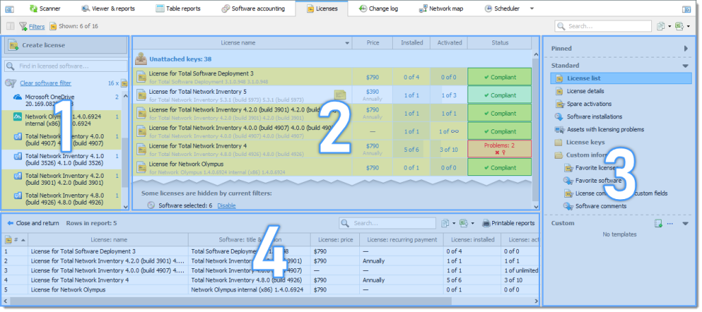Click icon of License for Network Olympus
The height and width of the screenshot is (312, 702).
click(141, 168)
